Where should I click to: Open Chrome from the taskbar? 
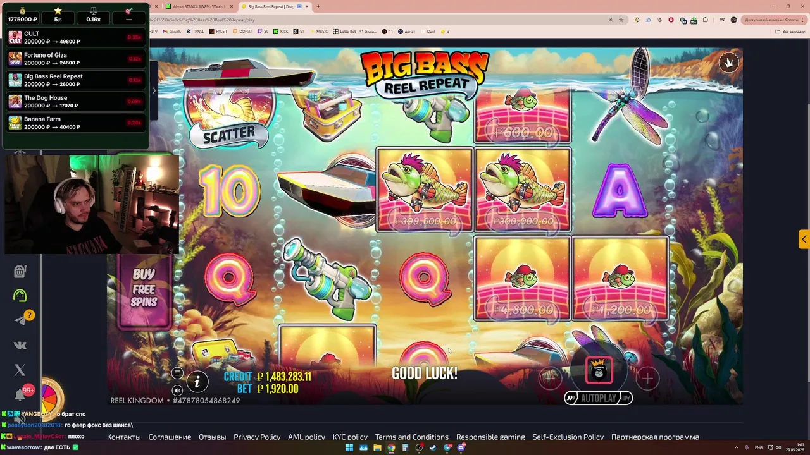[x=391, y=448]
